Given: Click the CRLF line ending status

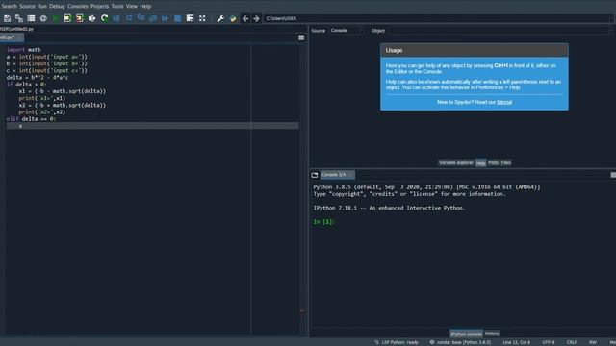Looking at the screenshot, I should (572, 342).
